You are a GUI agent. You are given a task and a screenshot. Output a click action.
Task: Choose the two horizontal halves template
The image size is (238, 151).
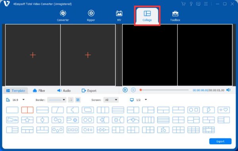click(x=42, y=110)
